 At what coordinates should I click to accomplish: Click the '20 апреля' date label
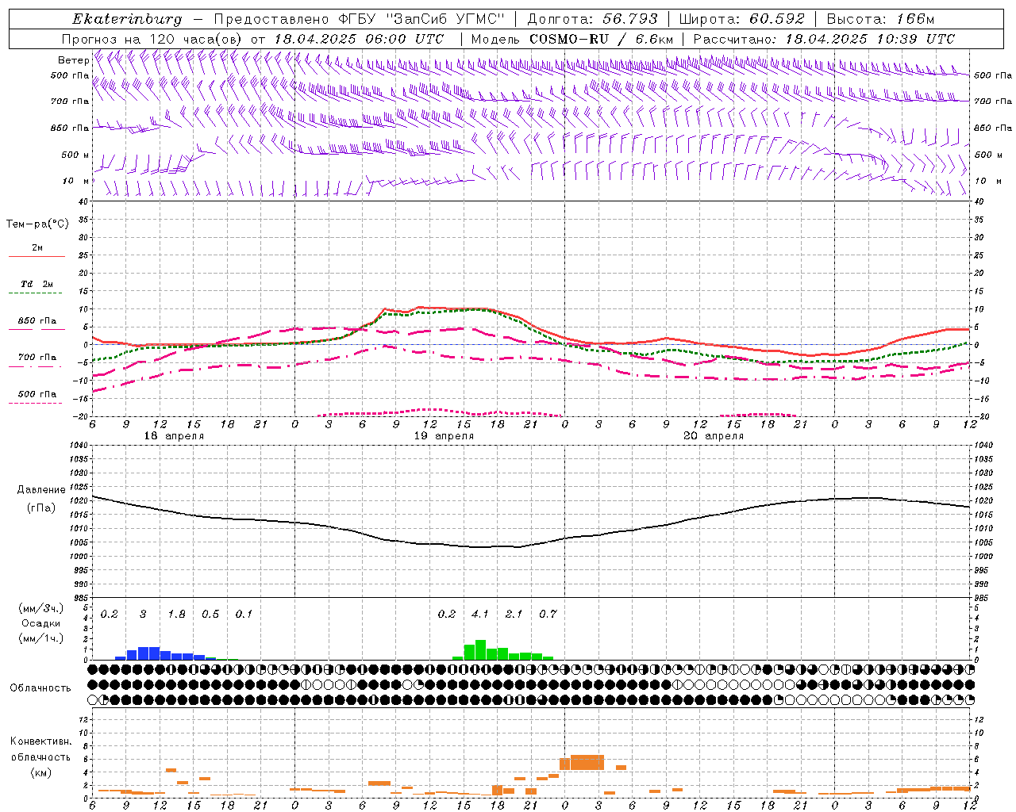tap(714, 436)
